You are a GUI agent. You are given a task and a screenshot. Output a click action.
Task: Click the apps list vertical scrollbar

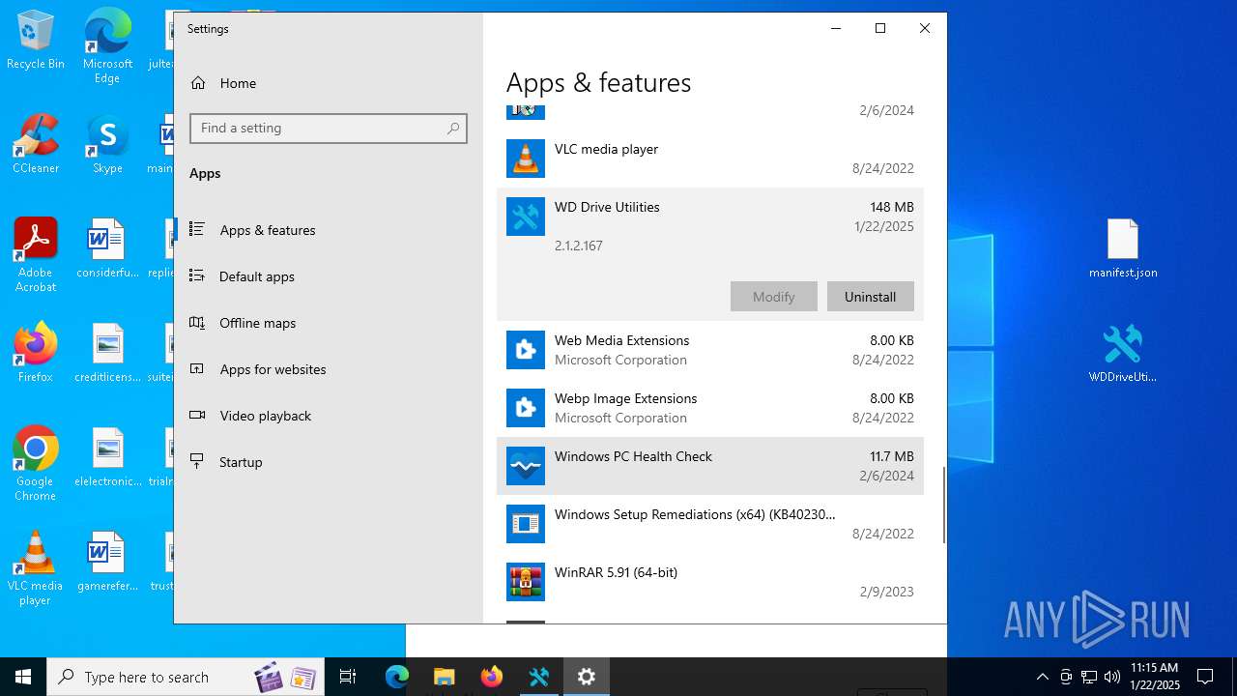(943, 505)
